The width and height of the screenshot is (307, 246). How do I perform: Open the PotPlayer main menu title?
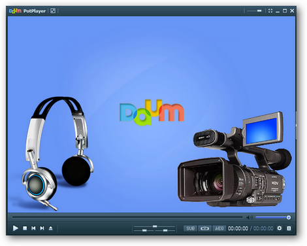point(35,11)
